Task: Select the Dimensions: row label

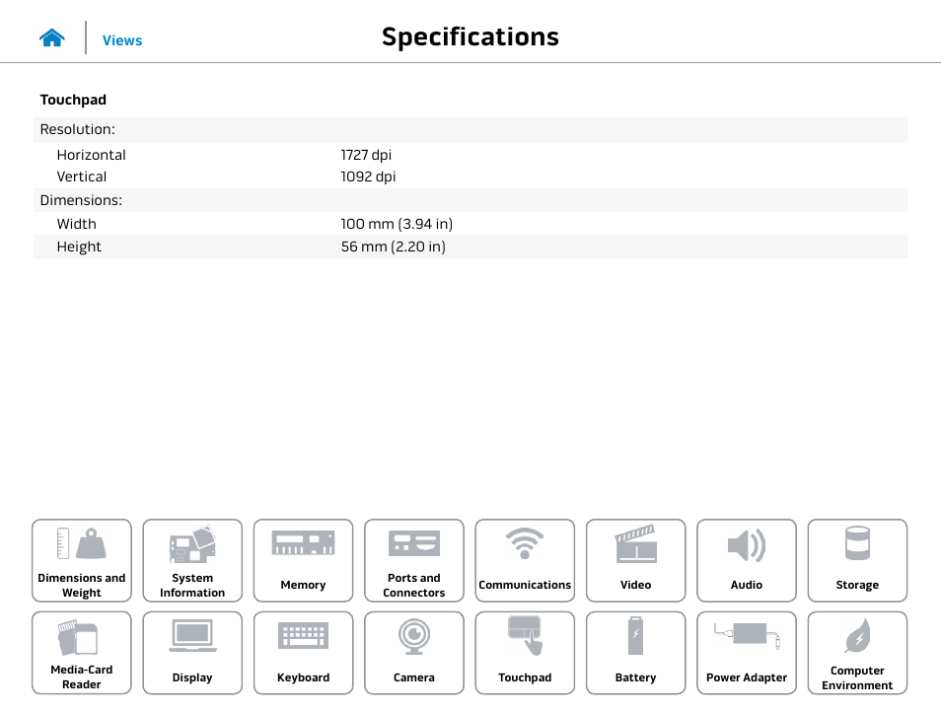Action: click(81, 200)
